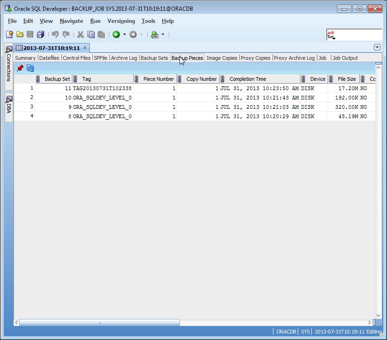
Task: Click the Open folder toolbar icon
Action: (x=20, y=34)
